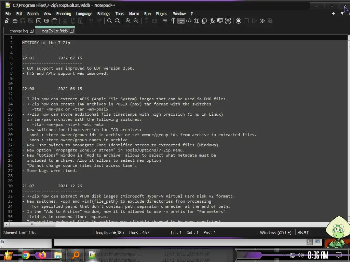Open the Plugins menu
The width and height of the screenshot is (350, 262).
tap(161, 14)
